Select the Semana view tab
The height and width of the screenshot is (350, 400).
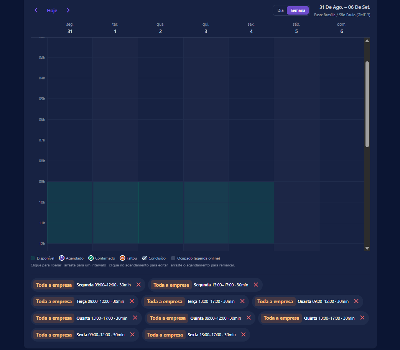pyautogui.click(x=298, y=10)
